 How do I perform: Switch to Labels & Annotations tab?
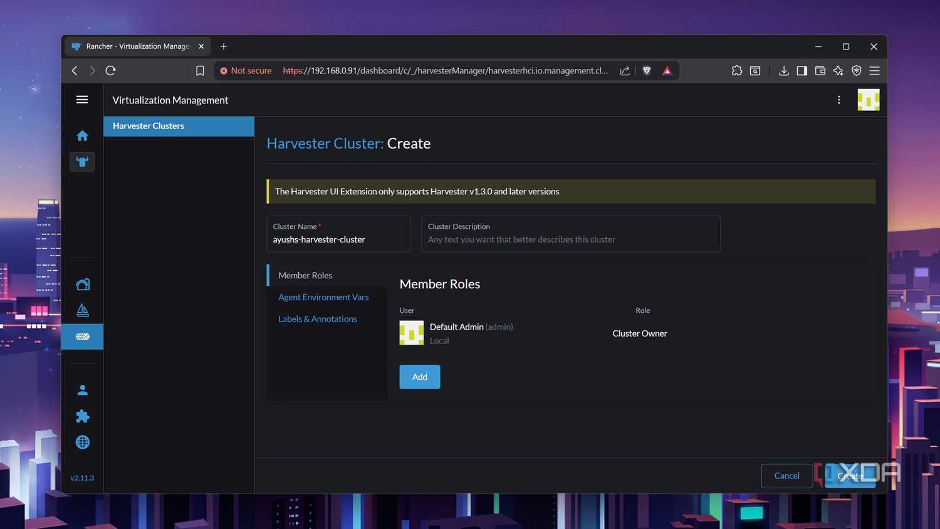(318, 319)
